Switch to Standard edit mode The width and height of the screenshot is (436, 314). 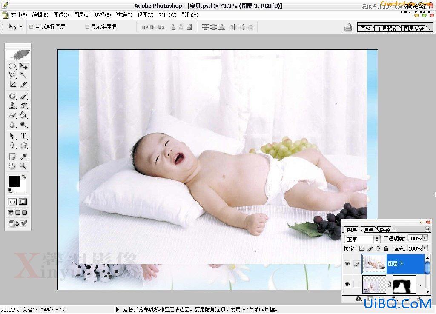12,202
